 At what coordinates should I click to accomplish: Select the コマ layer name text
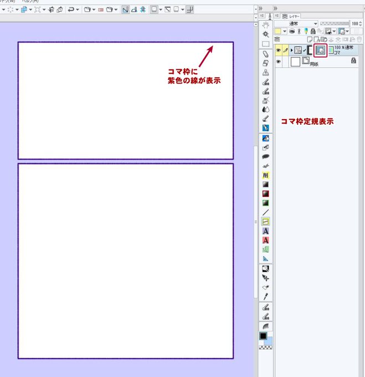coord(337,53)
